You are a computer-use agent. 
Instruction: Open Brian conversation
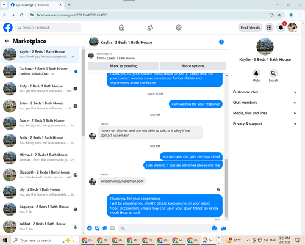coord(40,106)
